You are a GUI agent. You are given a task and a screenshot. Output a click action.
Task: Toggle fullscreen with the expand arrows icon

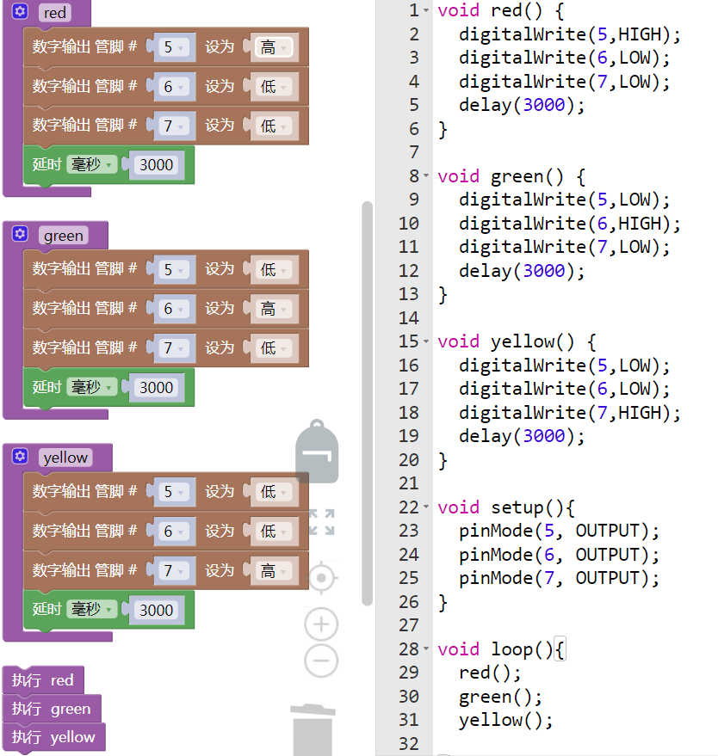[322, 522]
